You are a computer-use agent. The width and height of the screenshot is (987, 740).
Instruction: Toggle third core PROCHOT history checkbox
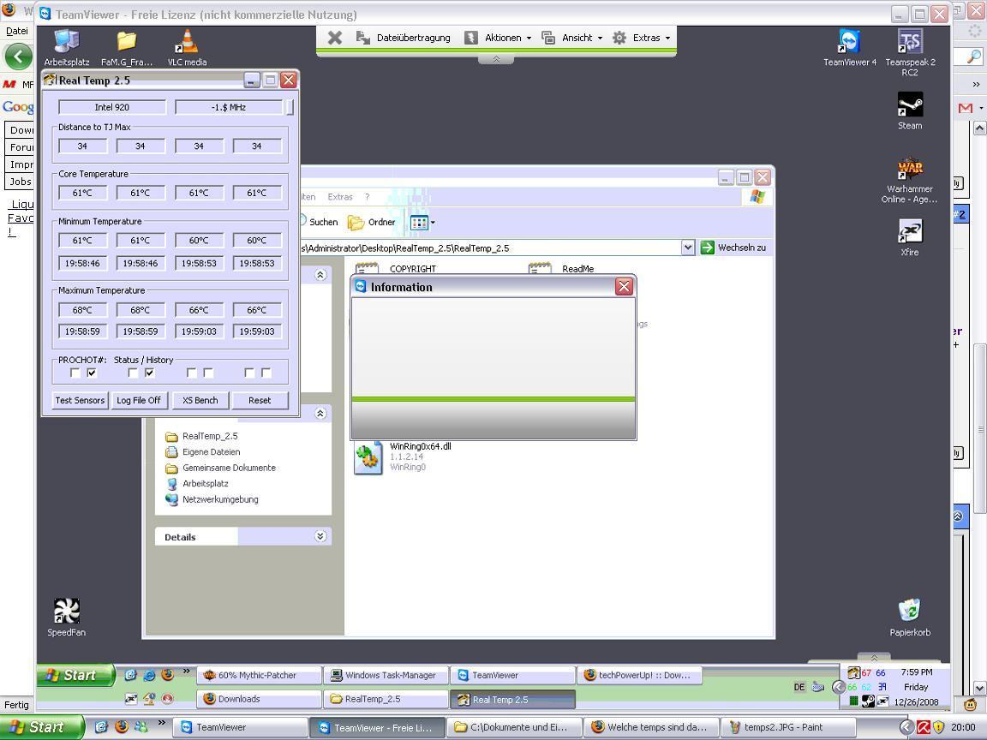(x=208, y=373)
